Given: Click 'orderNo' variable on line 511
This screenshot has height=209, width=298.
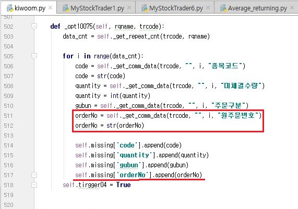Looking at the screenshot, I should 86,115.
